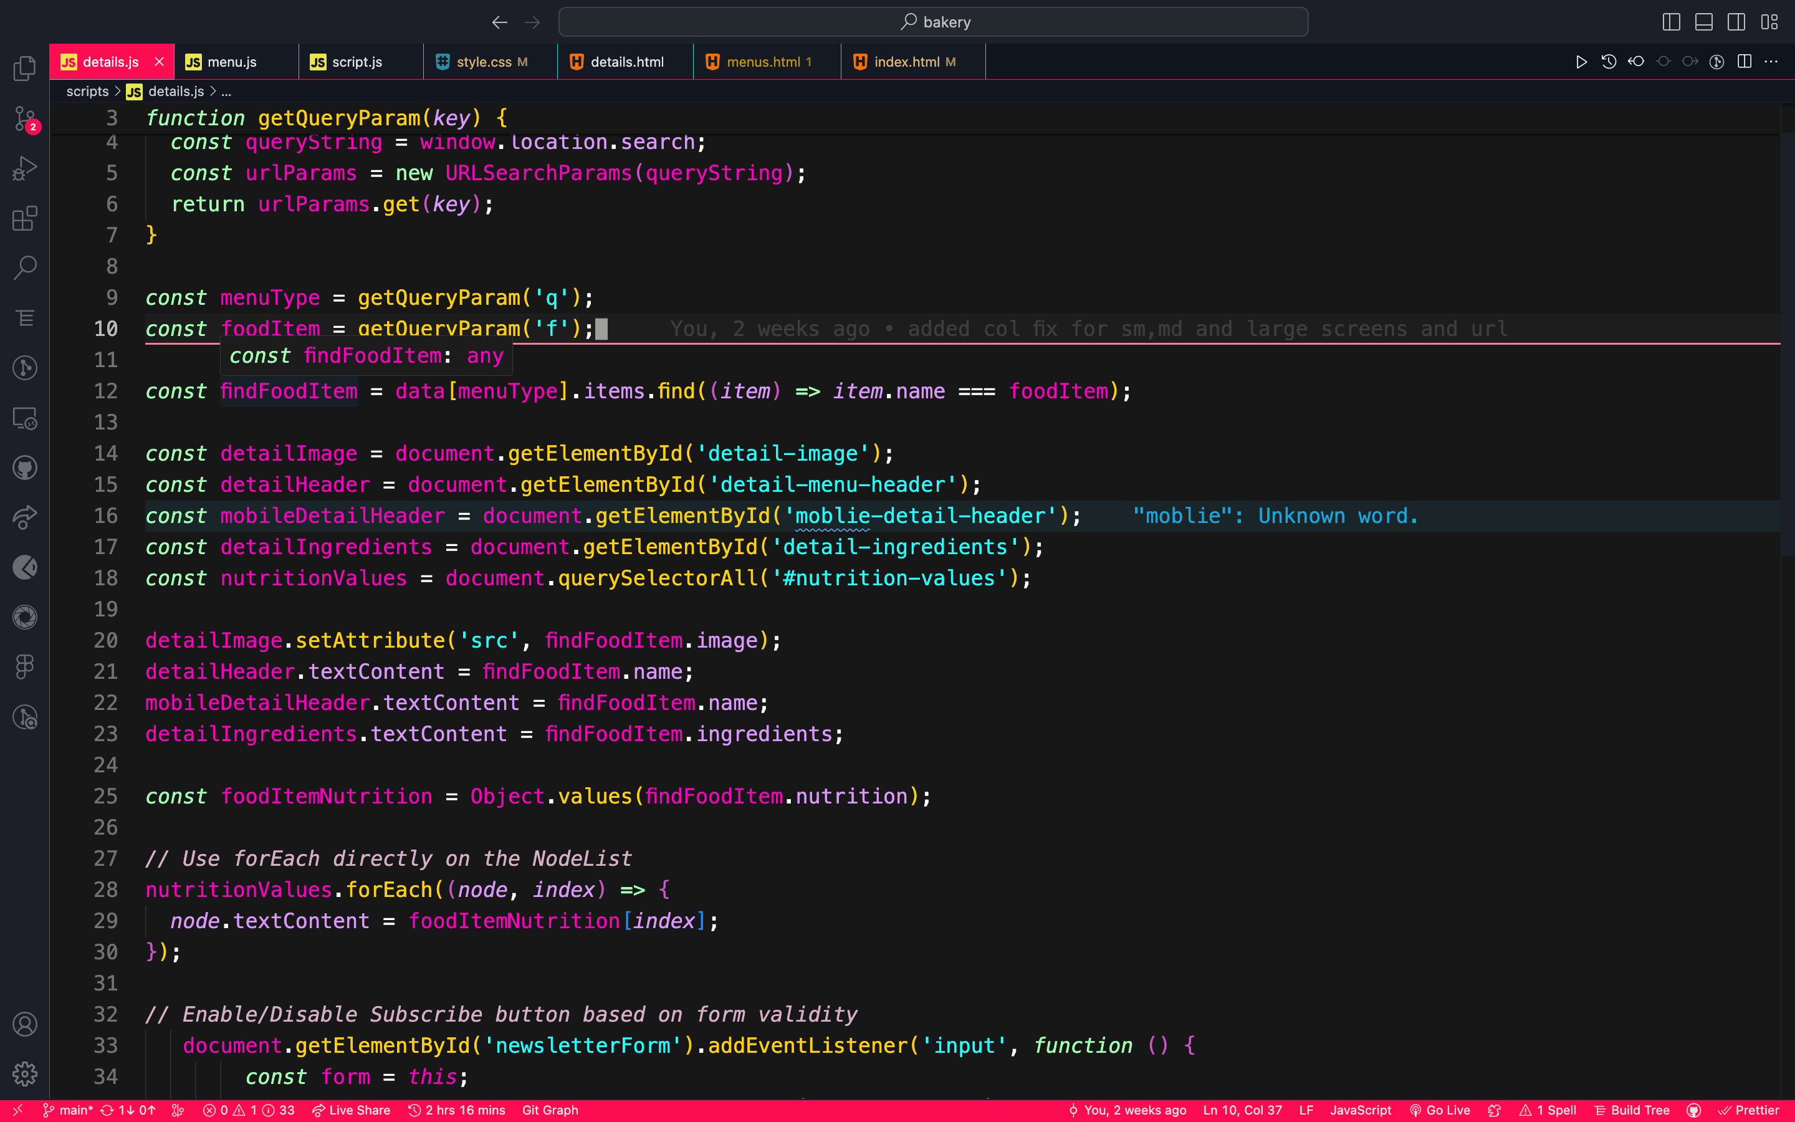The image size is (1795, 1122).
Task: Click the bakery search command center field
Action: (x=933, y=22)
